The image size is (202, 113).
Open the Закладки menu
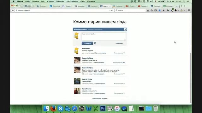pos(60,1)
